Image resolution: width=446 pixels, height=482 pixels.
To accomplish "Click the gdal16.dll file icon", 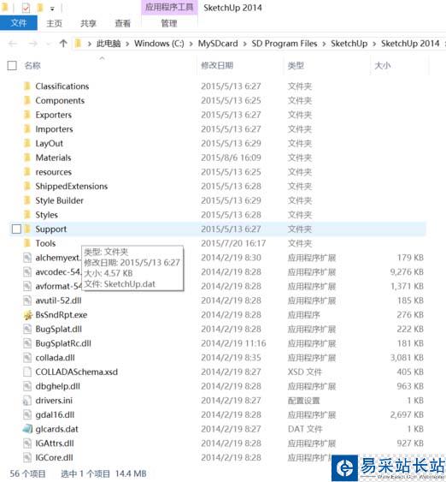I will (27, 415).
